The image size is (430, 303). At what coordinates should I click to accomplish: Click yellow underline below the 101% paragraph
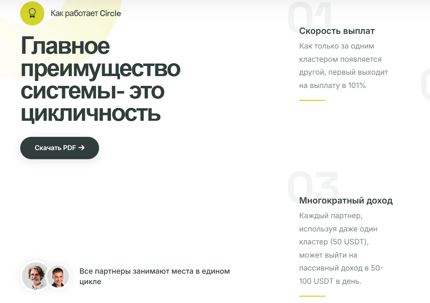tap(312, 100)
